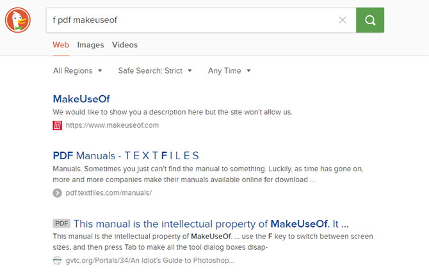Open 'This manual is the intellectual property' result
Image resolution: width=429 pixels, height=280 pixels.
click(211, 224)
